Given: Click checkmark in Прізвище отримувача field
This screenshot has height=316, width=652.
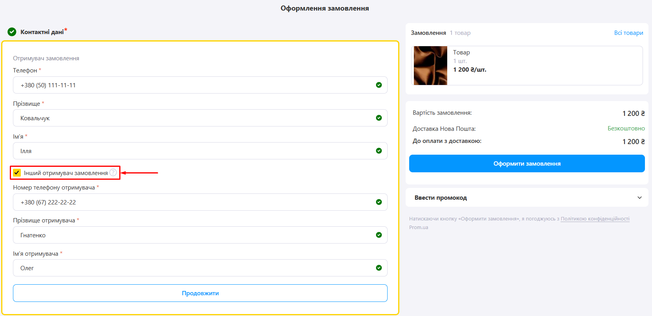Looking at the screenshot, I should pos(379,235).
